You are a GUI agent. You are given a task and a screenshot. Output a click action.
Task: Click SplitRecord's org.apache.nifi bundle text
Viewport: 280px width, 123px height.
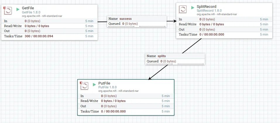[217, 14]
